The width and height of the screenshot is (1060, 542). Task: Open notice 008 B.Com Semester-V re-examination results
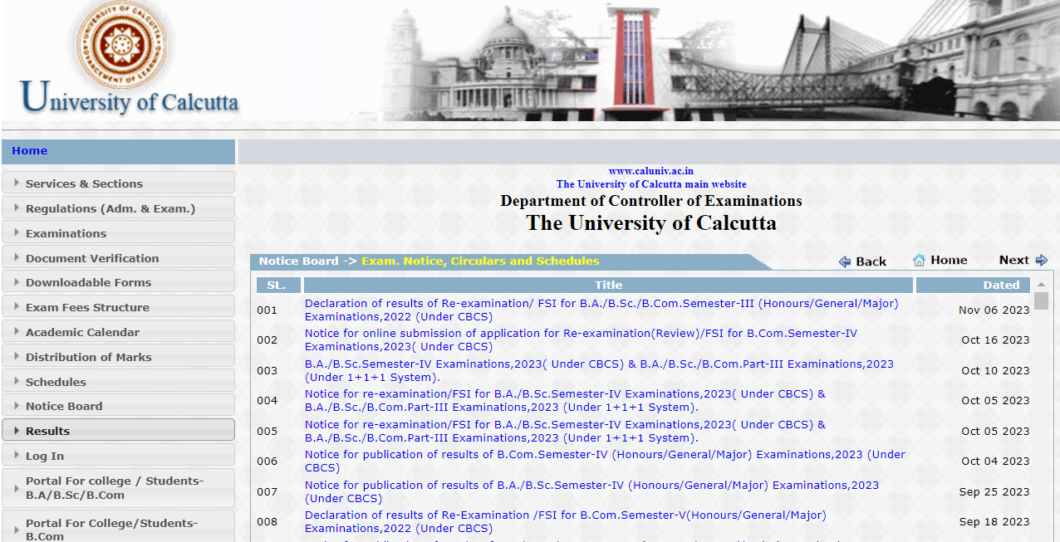566,521
